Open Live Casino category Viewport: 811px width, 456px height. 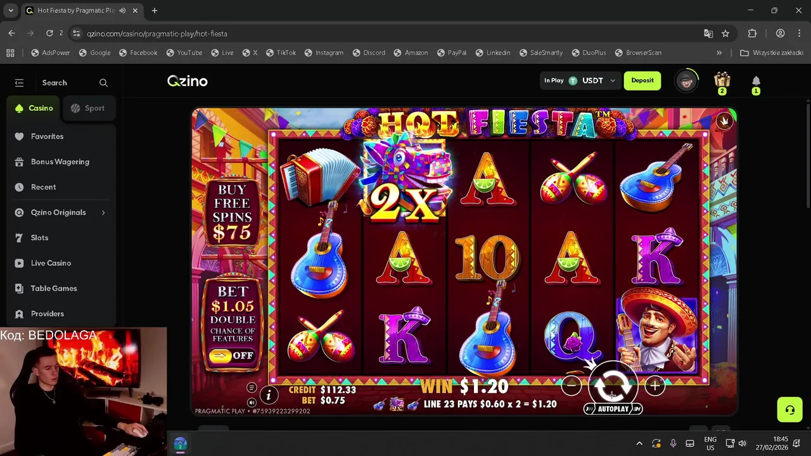[51, 263]
